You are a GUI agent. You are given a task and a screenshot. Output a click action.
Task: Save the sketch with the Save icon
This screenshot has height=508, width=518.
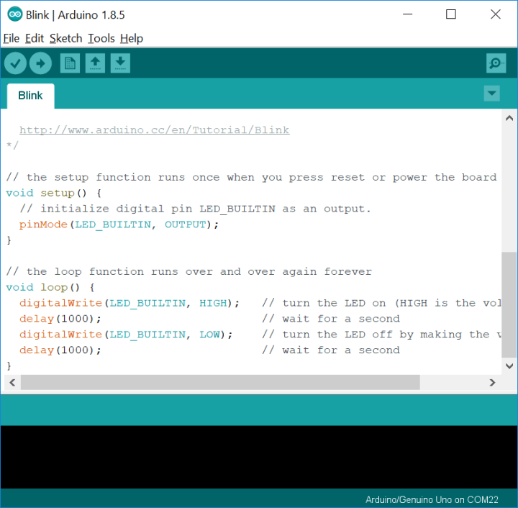(120, 63)
